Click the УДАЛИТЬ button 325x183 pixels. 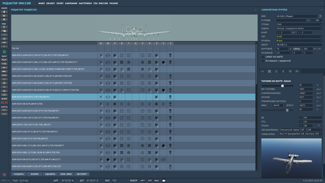click(x=50, y=174)
